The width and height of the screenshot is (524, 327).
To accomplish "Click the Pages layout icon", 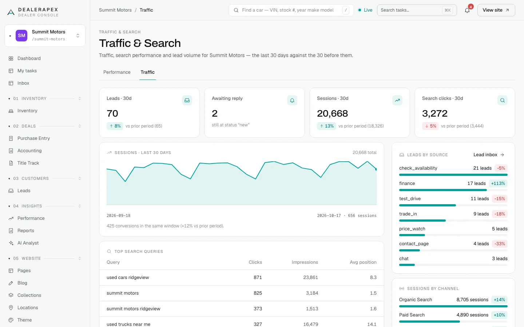I will 11,271.
